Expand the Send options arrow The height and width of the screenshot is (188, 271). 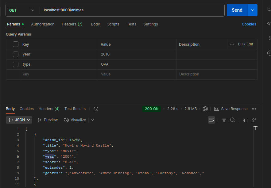coord(253,10)
